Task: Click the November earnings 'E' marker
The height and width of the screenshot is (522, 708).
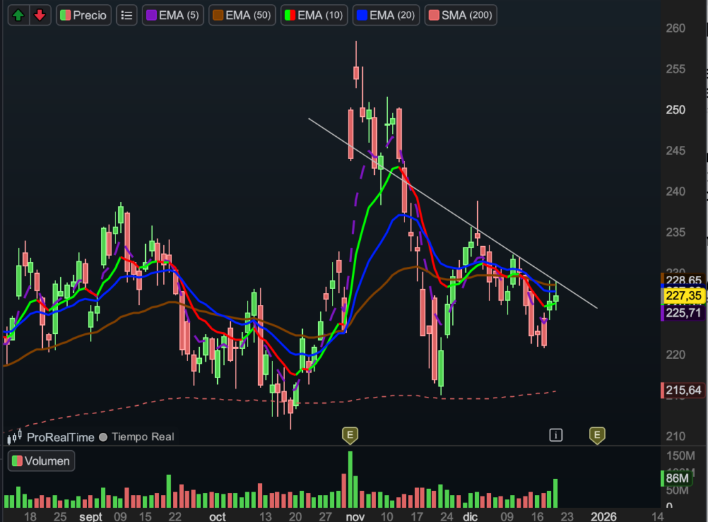Action: tap(351, 434)
